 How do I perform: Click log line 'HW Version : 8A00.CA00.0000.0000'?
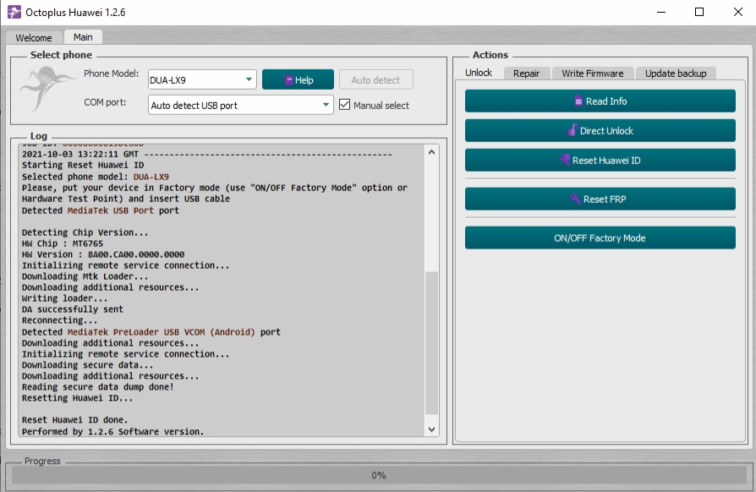(x=102, y=254)
